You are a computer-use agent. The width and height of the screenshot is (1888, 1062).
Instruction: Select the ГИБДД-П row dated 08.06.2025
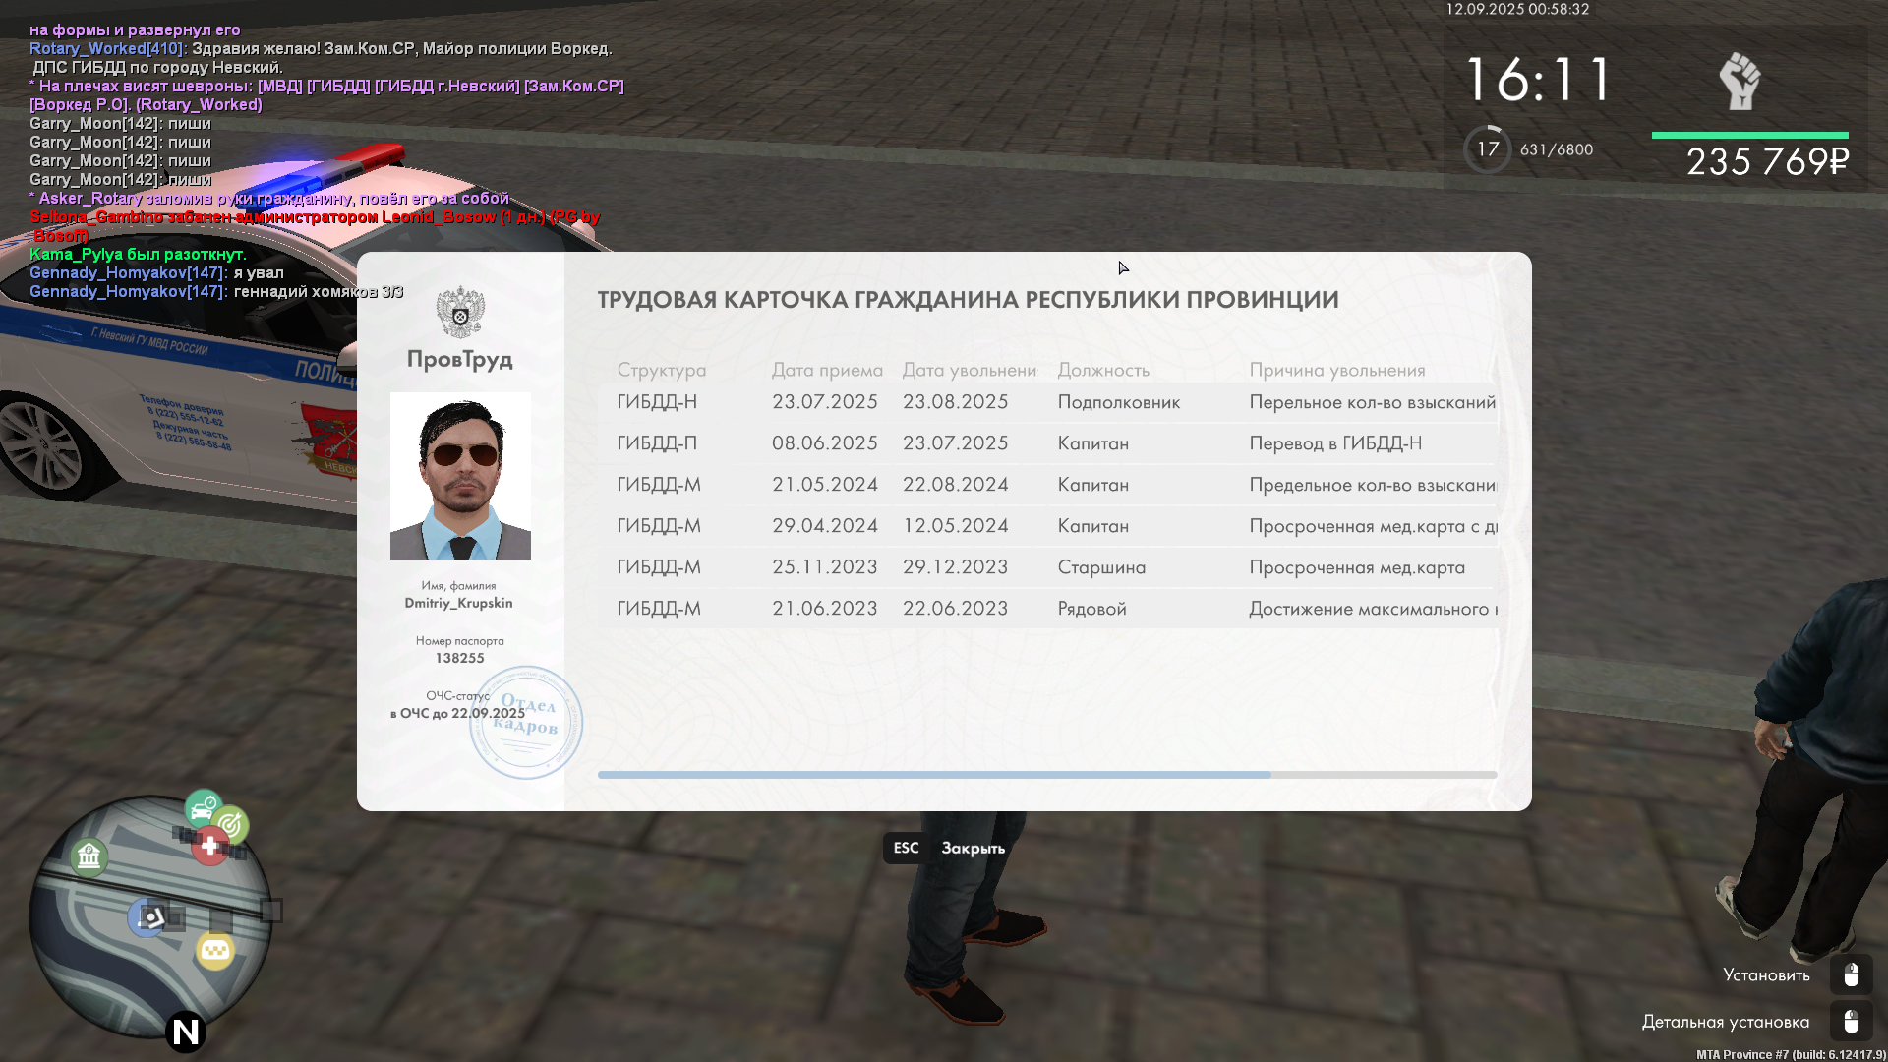[1046, 443]
